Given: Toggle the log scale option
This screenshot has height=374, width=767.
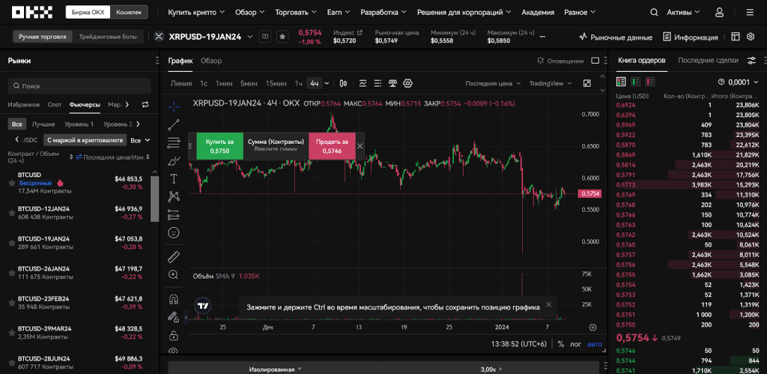Looking at the screenshot, I should tap(576, 344).
